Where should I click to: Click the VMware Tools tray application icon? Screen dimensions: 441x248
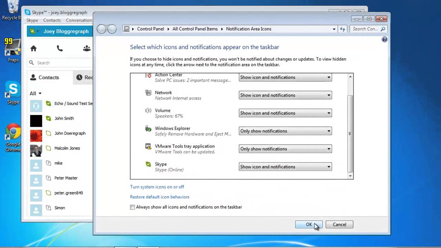[x=148, y=146]
